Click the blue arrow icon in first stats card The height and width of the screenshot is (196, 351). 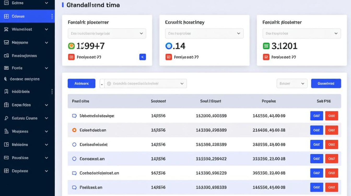click(x=142, y=57)
